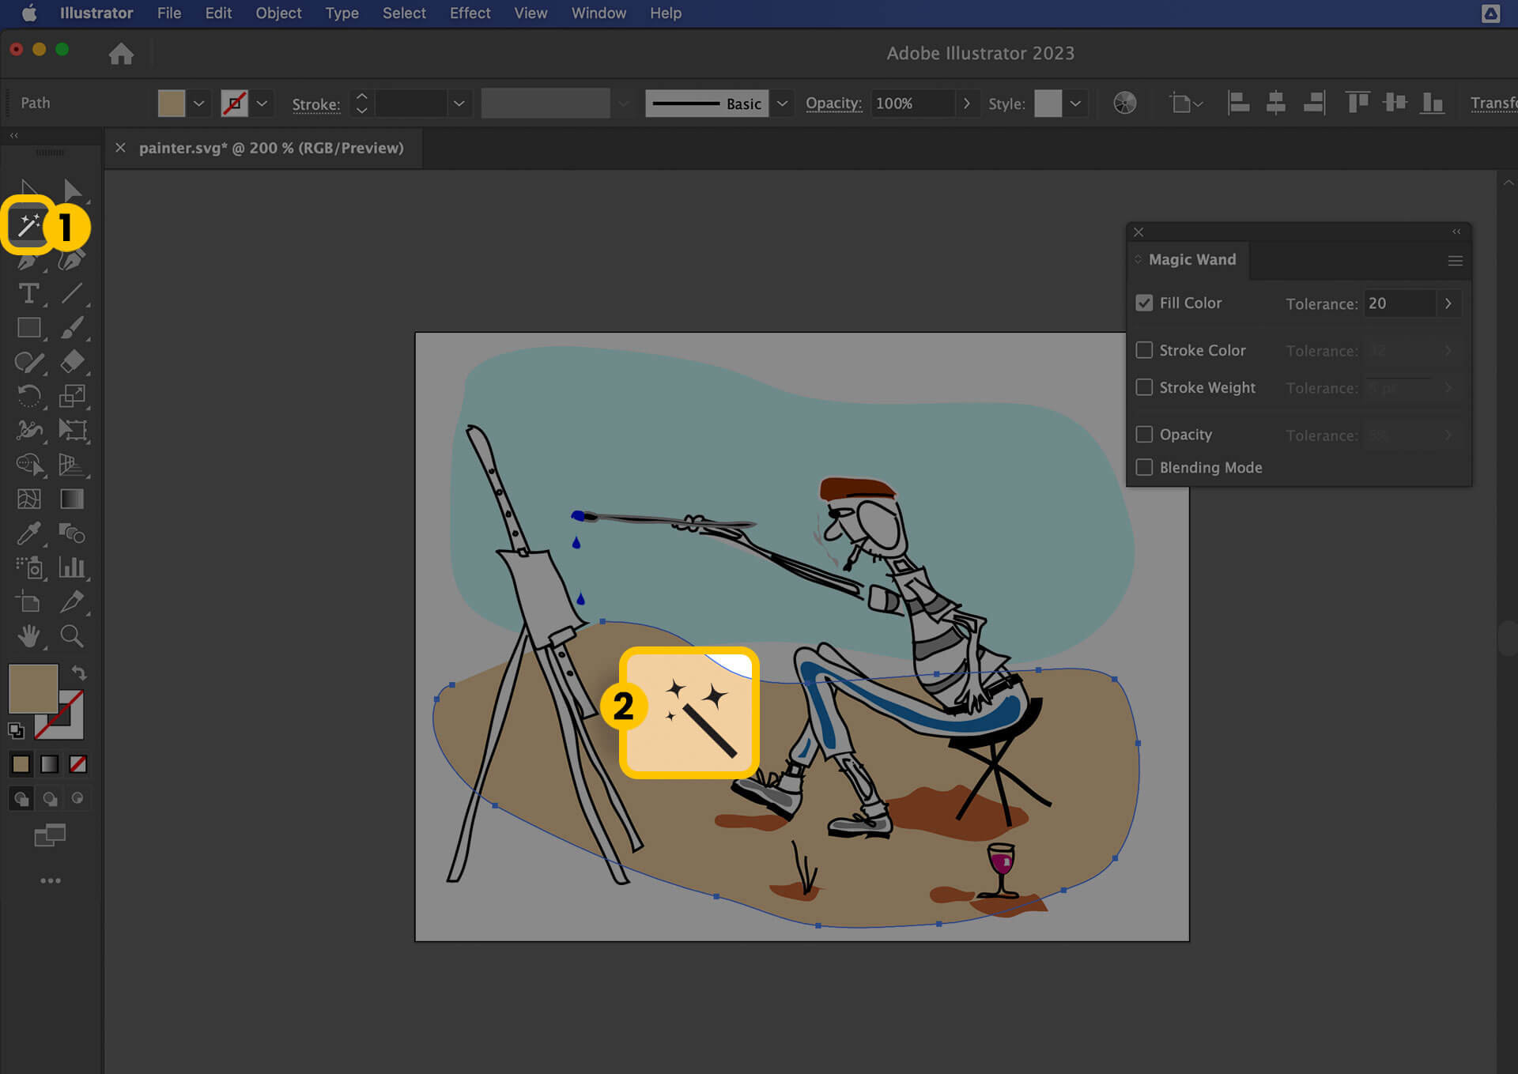Toggle Stroke Color selection option
Viewport: 1518px width, 1074px height.
(x=1144, y=350)
